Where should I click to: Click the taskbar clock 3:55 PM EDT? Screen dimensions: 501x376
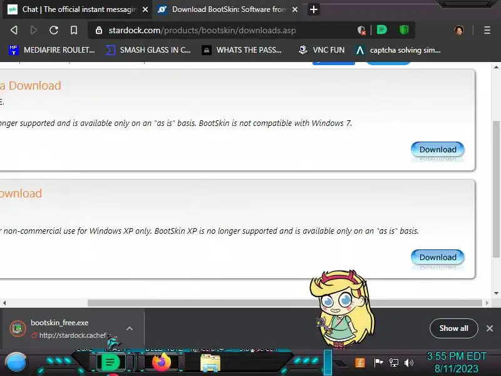[457, 362]
